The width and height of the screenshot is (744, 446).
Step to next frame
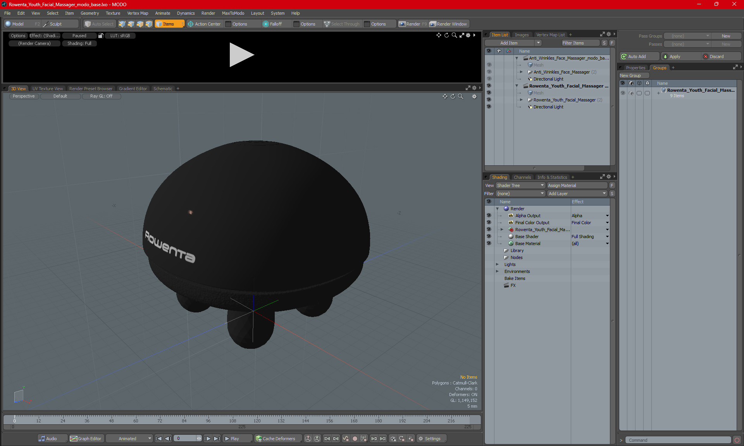[208, 439]
